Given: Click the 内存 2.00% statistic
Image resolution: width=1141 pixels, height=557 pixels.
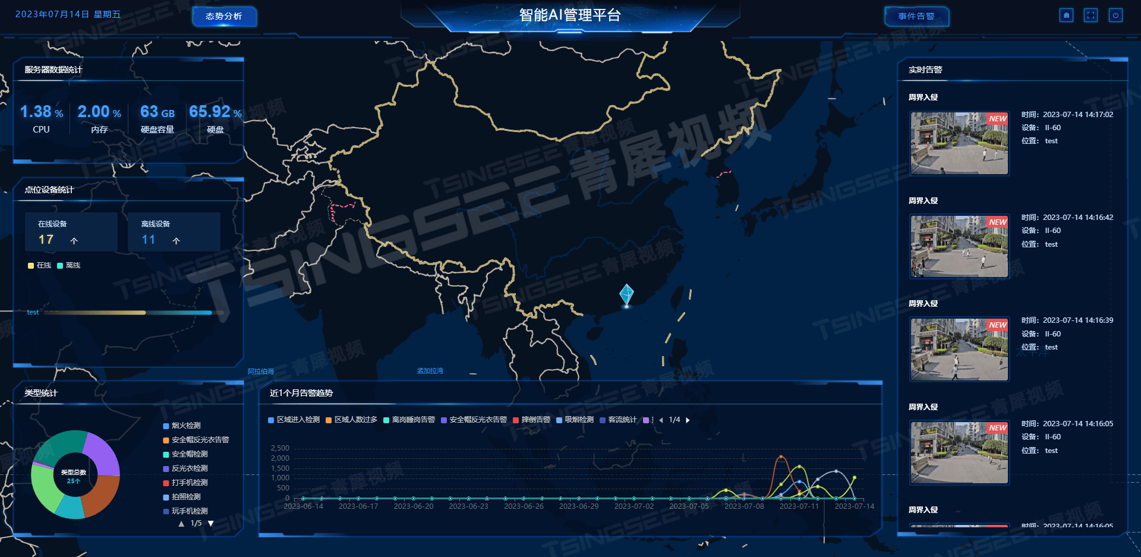Looking at the screenshot, I should (x=99, y=118).
